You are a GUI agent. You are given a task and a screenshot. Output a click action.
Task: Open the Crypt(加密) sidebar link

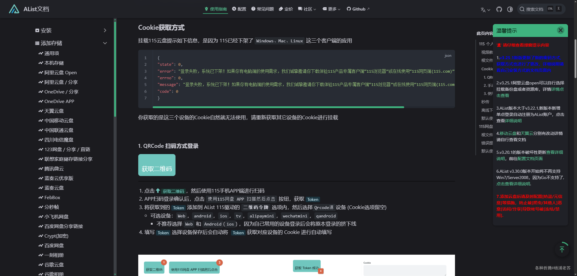[x=56, y=236]
